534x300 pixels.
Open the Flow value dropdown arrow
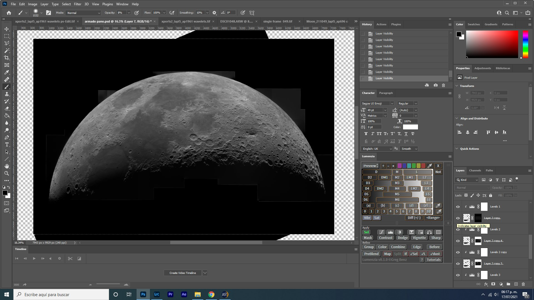(x=164, y=13)
